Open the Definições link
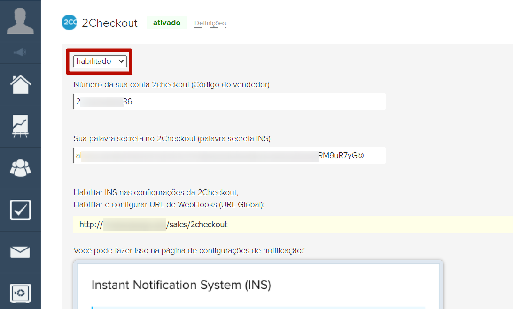Image resolution: width=513 pixels, height=309 pixels. [210, 23]
